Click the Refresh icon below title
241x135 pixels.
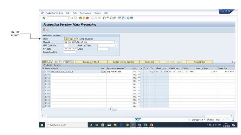pos(44,30)
